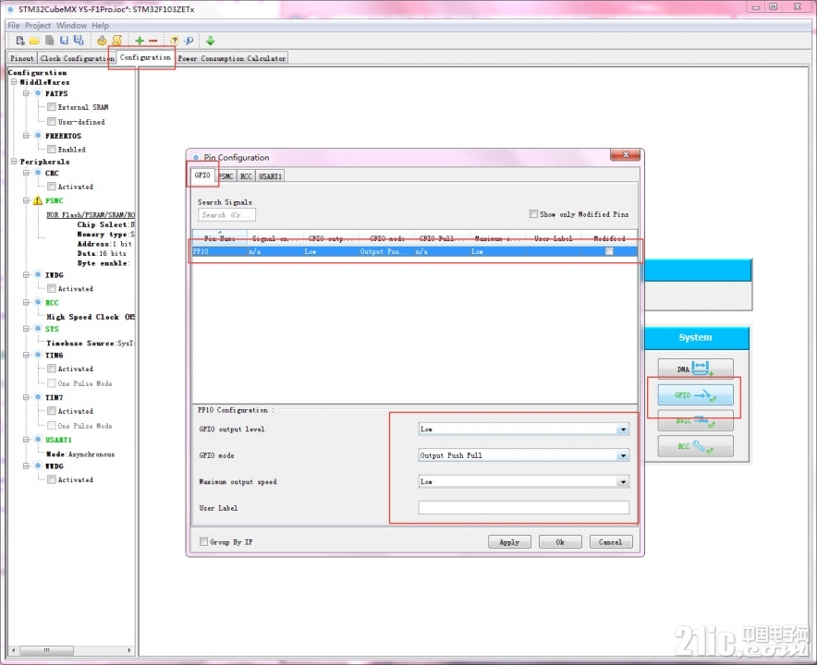Click the search magnifier toolbar icon
This screenshot has height=665, width=817.
[x=189, y=41]
